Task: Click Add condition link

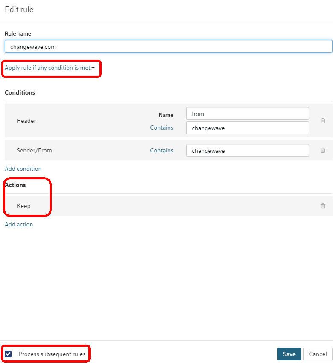Action: (x=23, y=169)
